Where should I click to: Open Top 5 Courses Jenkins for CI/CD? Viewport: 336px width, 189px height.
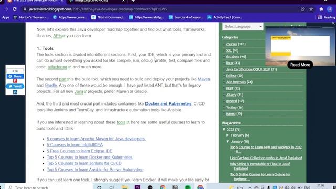tap(84, 163)
